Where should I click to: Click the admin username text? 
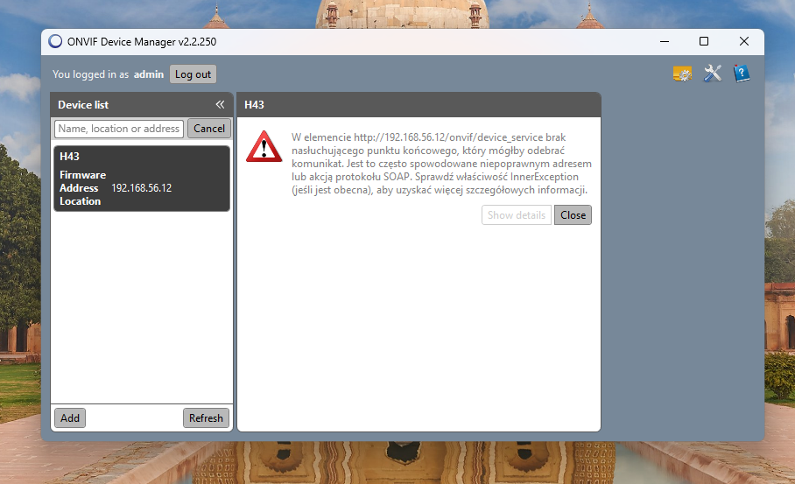click(x=149, y=74)
